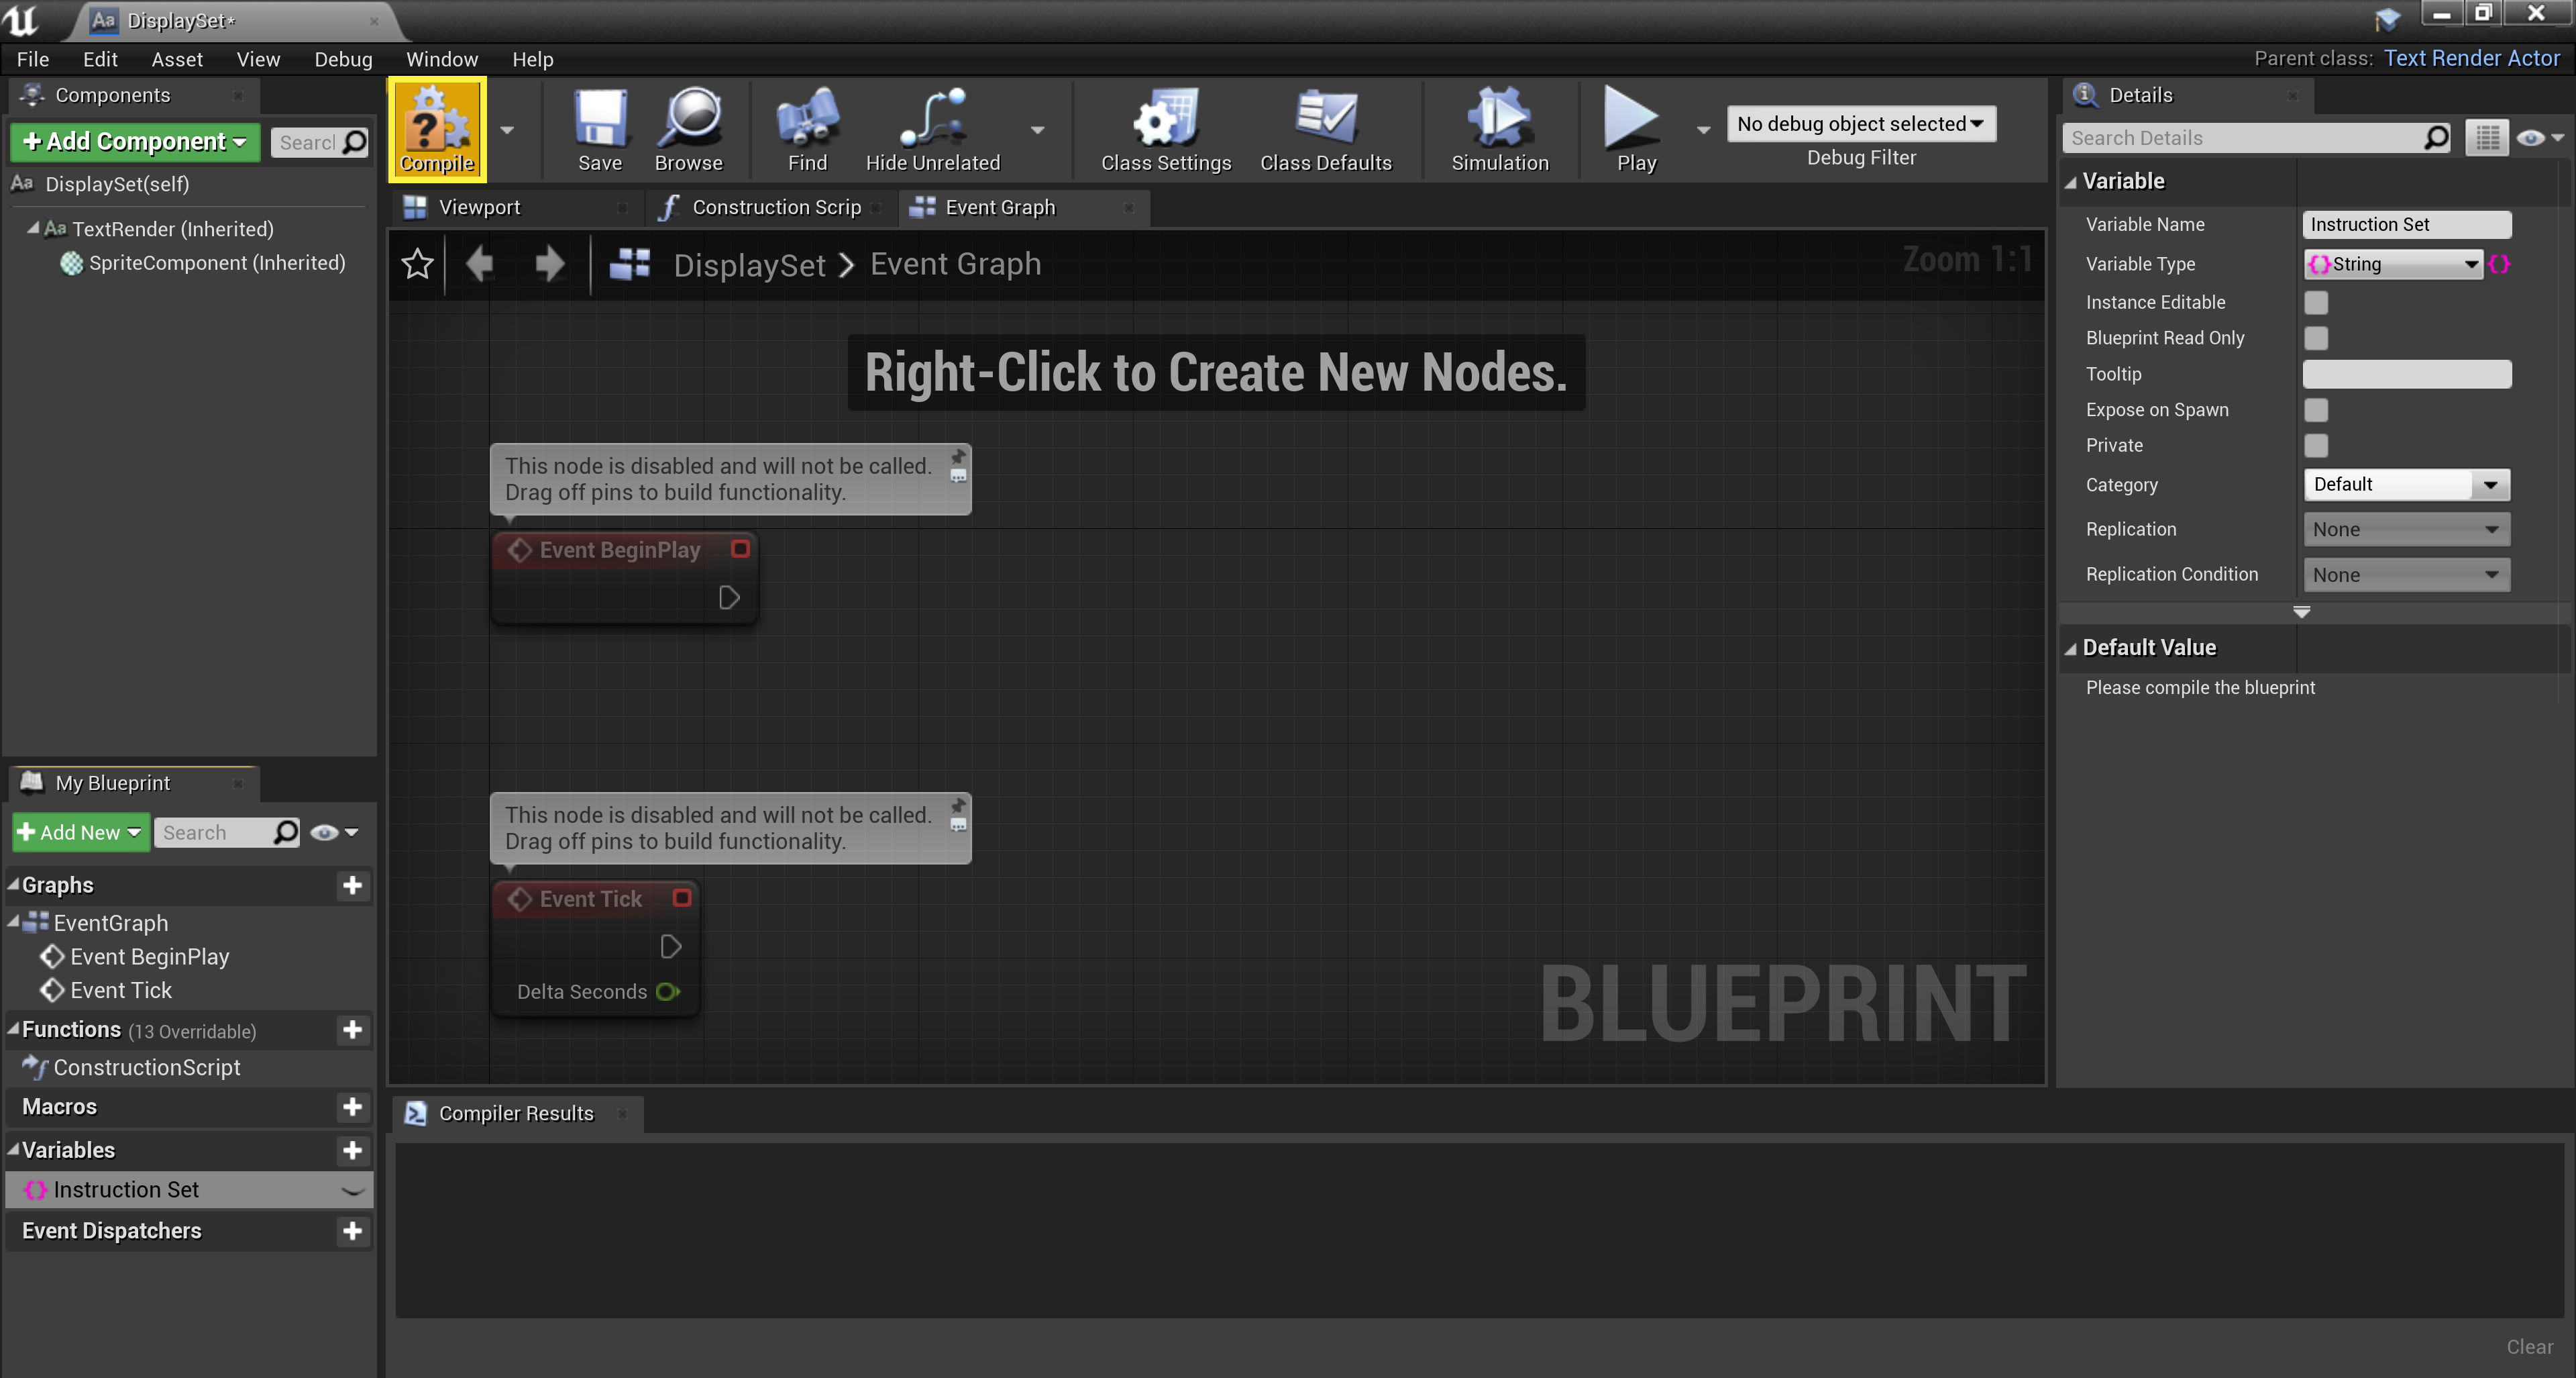Image resolution: width=2576 pixels, height=1378 pixels.
Task: Open the Find tool
Action: [806, 129]
